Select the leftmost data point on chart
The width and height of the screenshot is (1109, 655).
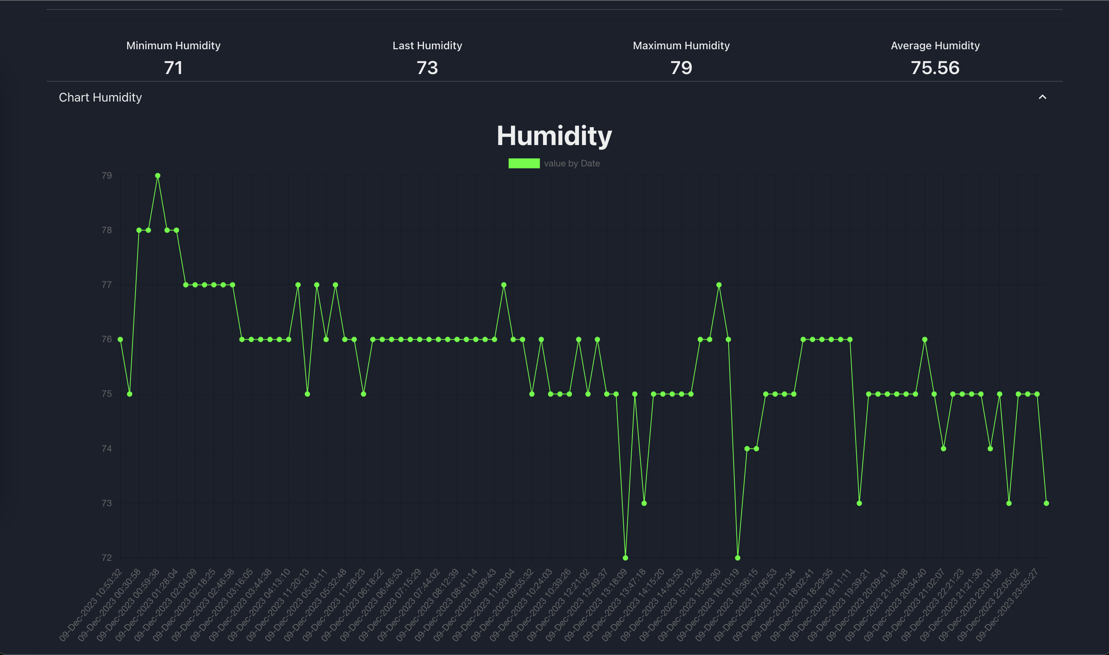120,339
